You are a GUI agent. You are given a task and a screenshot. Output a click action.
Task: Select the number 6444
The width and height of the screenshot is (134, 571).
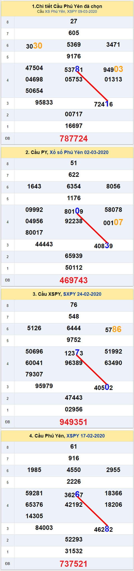tap(74, 328)
